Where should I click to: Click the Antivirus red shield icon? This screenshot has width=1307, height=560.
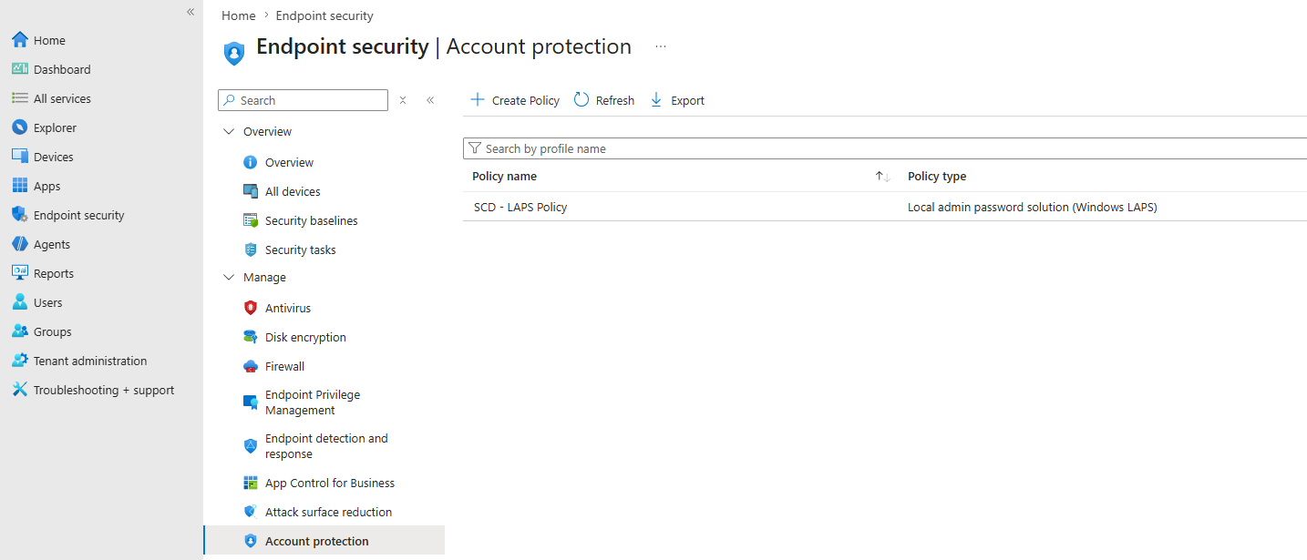pos(251,308)
